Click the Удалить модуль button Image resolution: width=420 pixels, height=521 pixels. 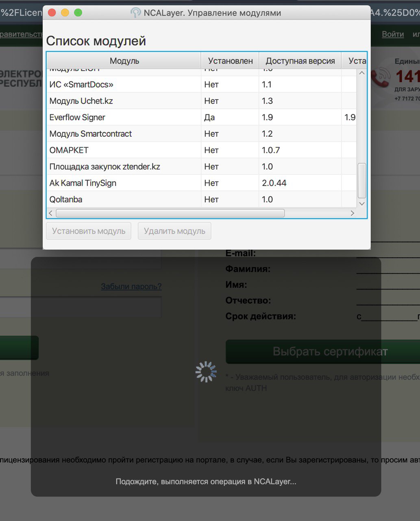[174, 231]
